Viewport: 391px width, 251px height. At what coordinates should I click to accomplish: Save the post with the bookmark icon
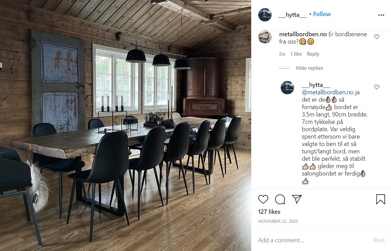pyautogui.click(x=381, y=199)
